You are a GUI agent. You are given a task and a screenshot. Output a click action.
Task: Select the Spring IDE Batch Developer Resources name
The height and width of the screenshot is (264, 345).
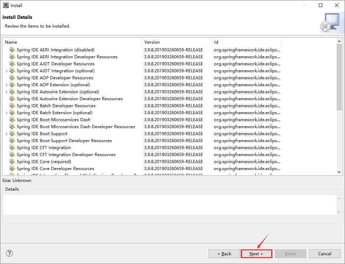pyautogui.click(x=56, y=106)
